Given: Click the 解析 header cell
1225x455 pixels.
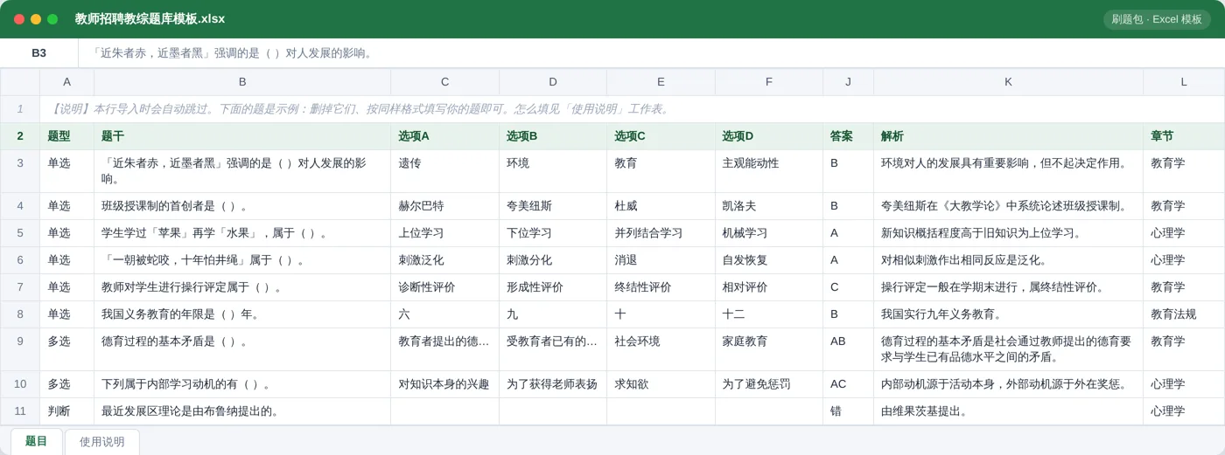Looking at the screenshot, I should [x=1008, y=136].
